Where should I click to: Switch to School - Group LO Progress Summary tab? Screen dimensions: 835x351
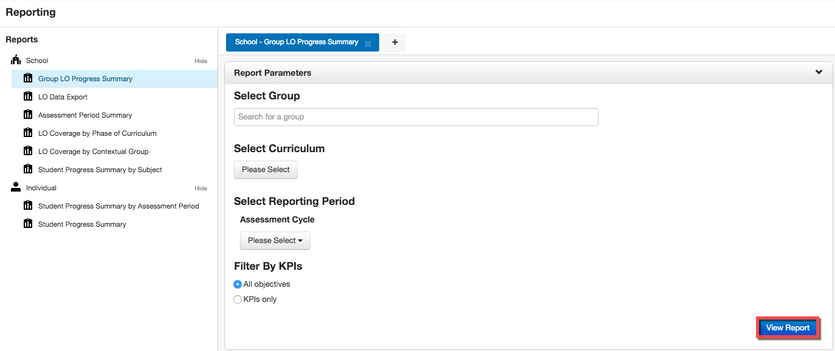click(297, 42)
